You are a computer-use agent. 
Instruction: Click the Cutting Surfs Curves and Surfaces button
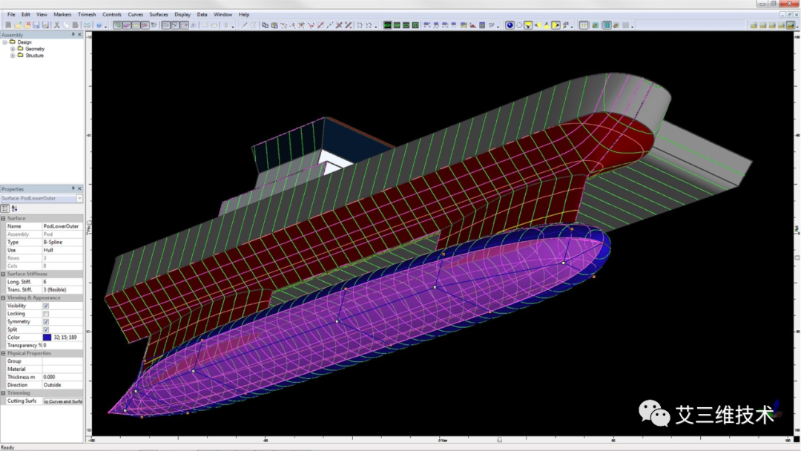pyautogui.click(x=63, y=401)
